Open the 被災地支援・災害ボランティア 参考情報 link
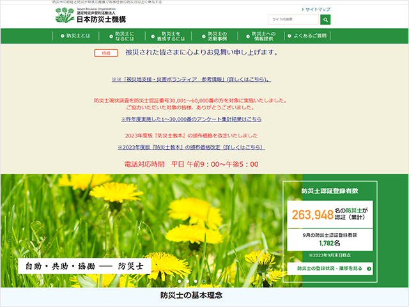 click(x=192, y=79)
